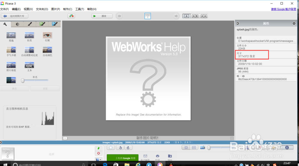Click the Make a caption text field

[x=147, y=138]
